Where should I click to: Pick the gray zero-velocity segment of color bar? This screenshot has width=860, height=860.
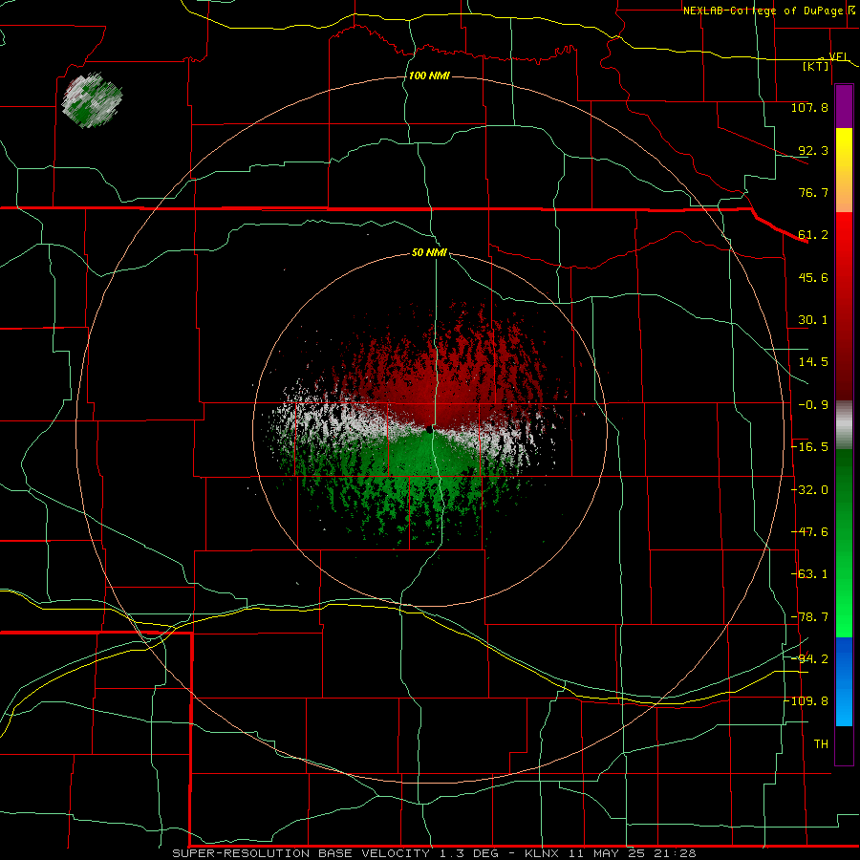click(x=844, y=425)
